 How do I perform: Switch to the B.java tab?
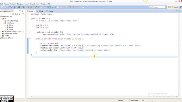[40, 11]
